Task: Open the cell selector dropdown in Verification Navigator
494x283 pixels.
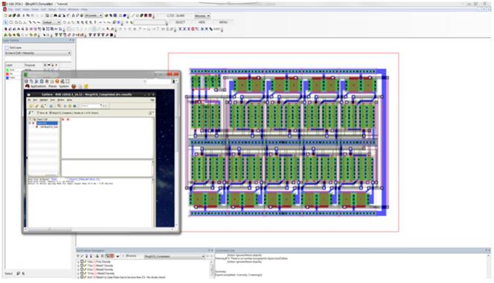Action: tap(175, 256)
